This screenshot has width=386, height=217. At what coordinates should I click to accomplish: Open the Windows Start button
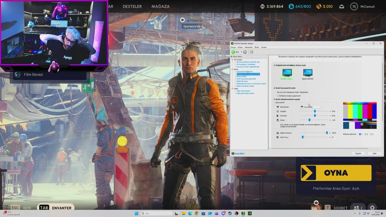pyautogui.click(x=136, y=213)
